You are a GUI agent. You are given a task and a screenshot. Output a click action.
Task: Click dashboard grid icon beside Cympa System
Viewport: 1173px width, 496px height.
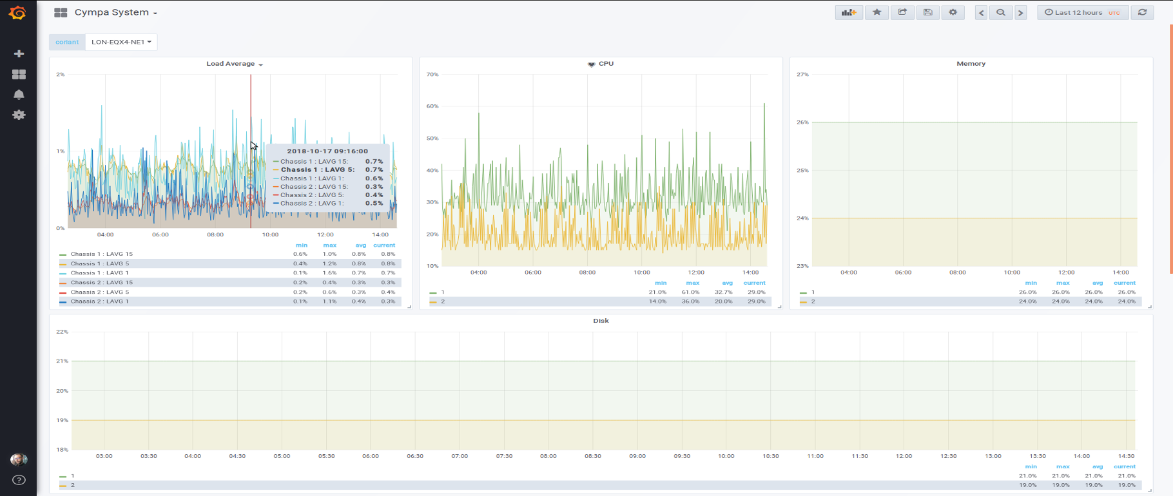pyautogui.click(x=61, y=12)
